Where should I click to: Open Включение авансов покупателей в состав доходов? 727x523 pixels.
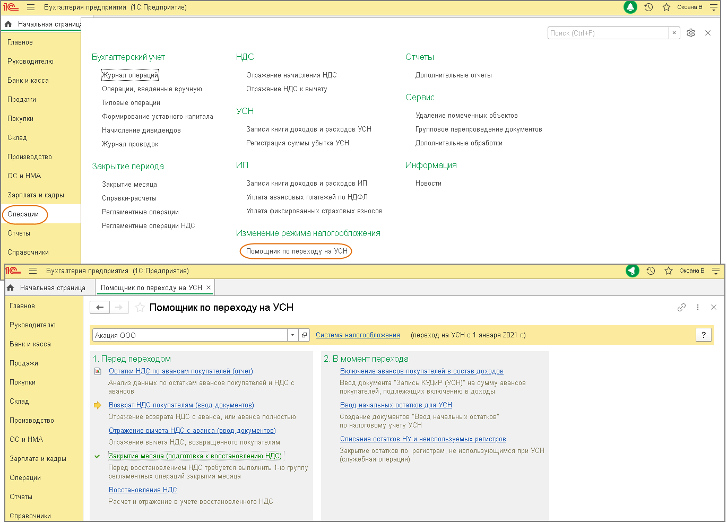click(x=422, y=371)
